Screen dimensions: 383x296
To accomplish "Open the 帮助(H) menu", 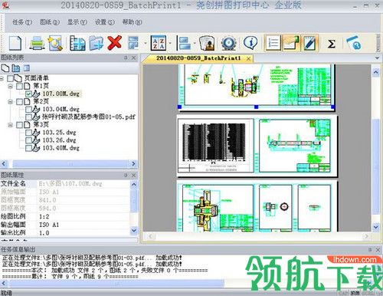I will point(132,22).
